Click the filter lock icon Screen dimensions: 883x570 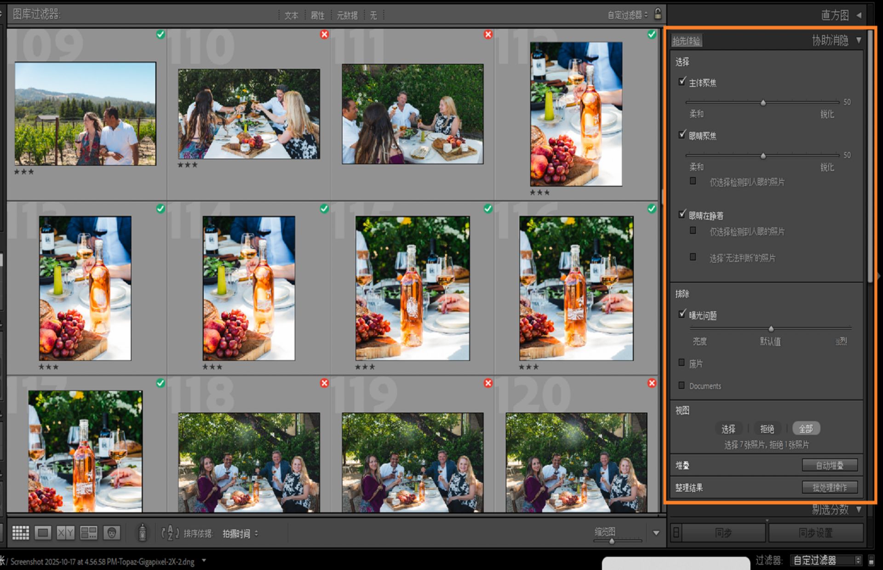pos(658,14)
